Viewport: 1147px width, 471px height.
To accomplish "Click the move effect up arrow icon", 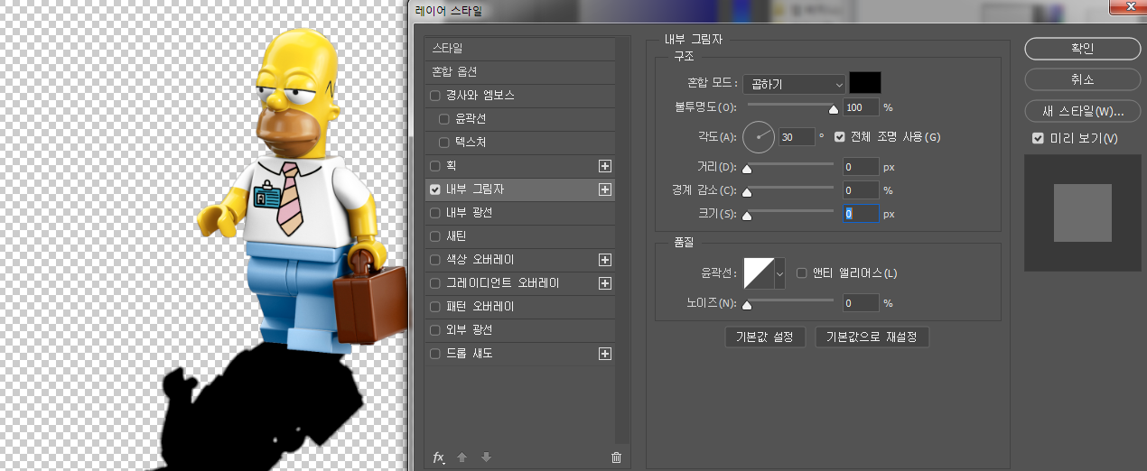I will click(462, 457).
